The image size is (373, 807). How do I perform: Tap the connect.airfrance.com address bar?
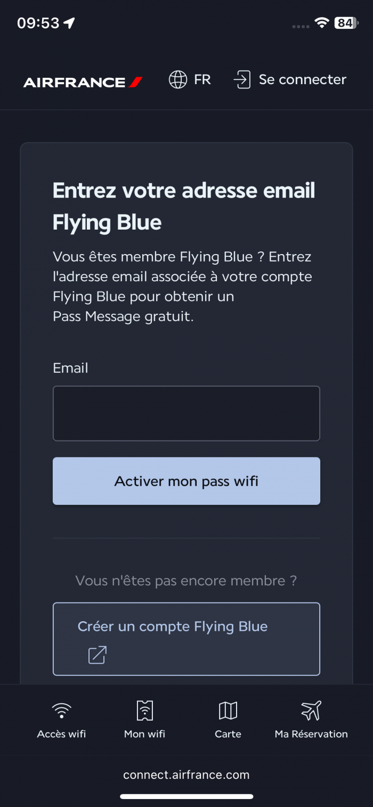[x=186, y=775]
